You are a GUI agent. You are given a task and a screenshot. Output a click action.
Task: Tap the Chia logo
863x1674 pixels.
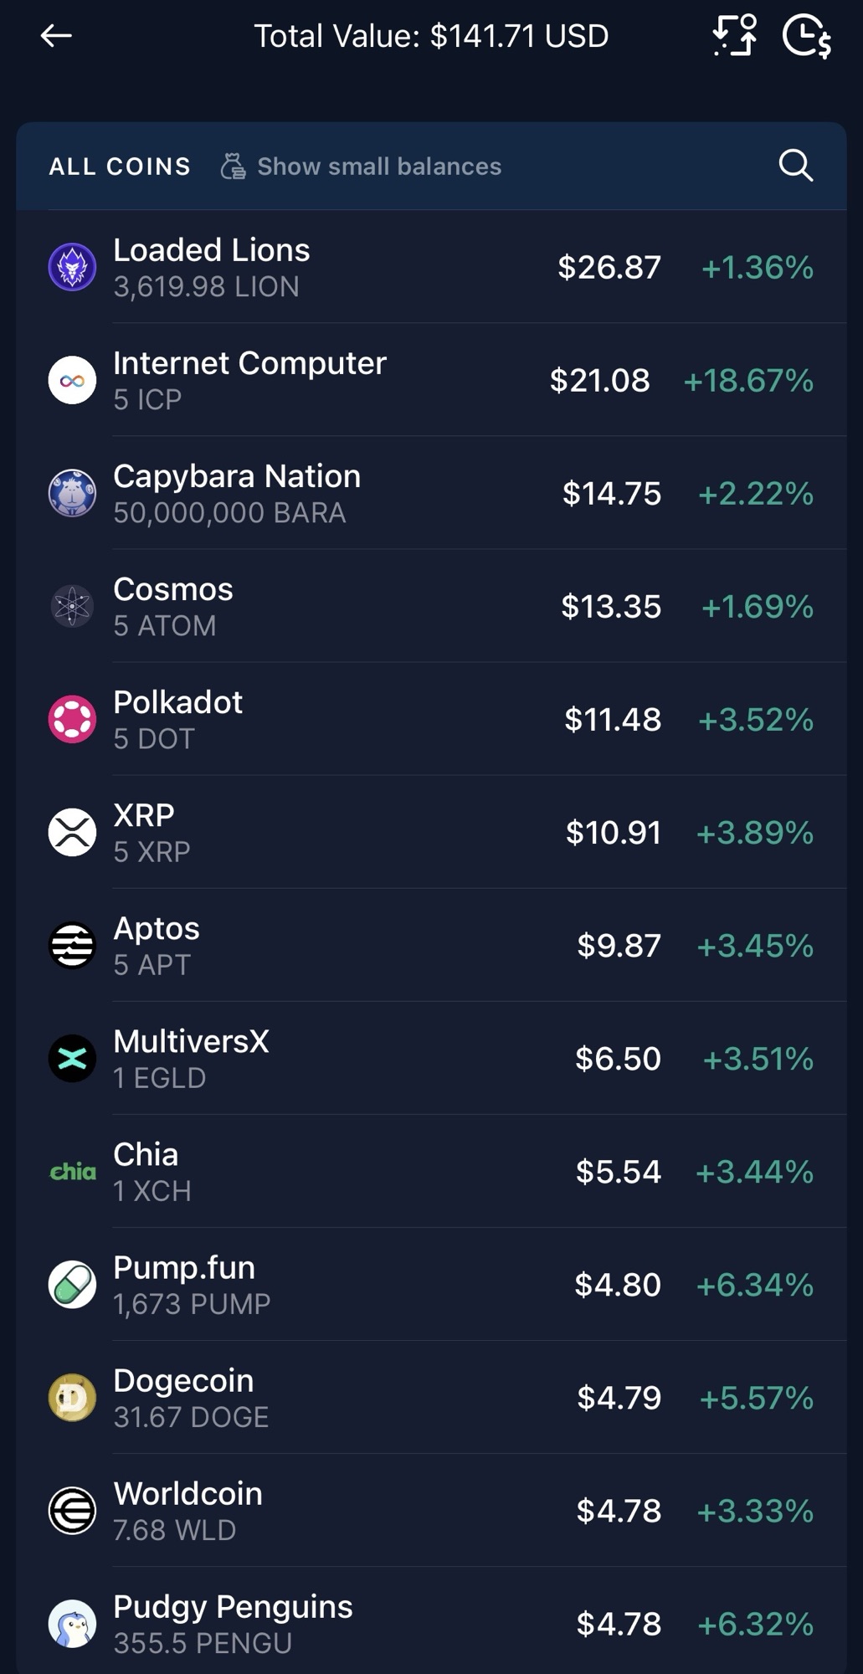pyautogui.click(x=73, y=1172)
